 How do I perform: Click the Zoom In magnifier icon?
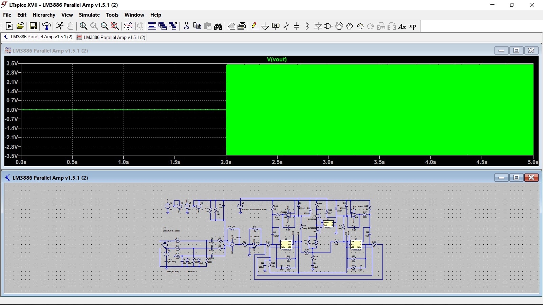click(83, 26)
